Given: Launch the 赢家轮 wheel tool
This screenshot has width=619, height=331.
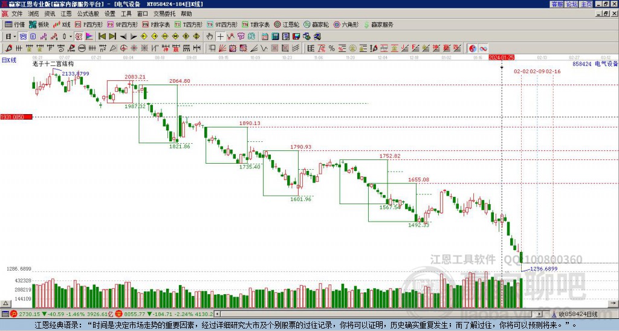Looking at the screenshot, I should tap(316, 24).
